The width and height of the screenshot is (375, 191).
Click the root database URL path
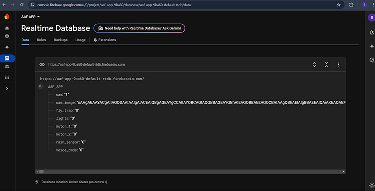pos(92,79)
